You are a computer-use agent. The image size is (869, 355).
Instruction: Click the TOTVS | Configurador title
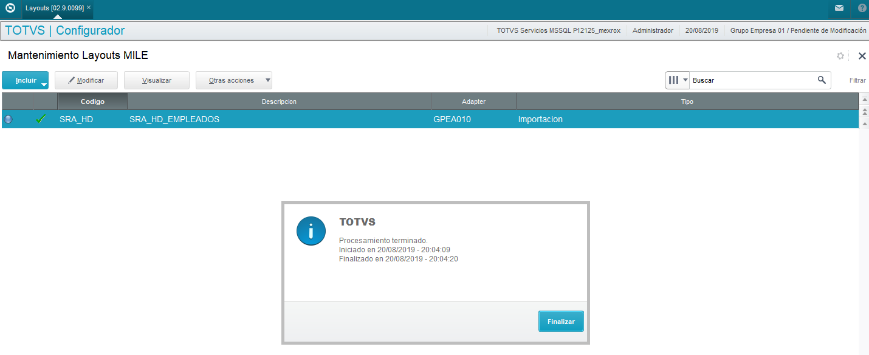(65, 30)
